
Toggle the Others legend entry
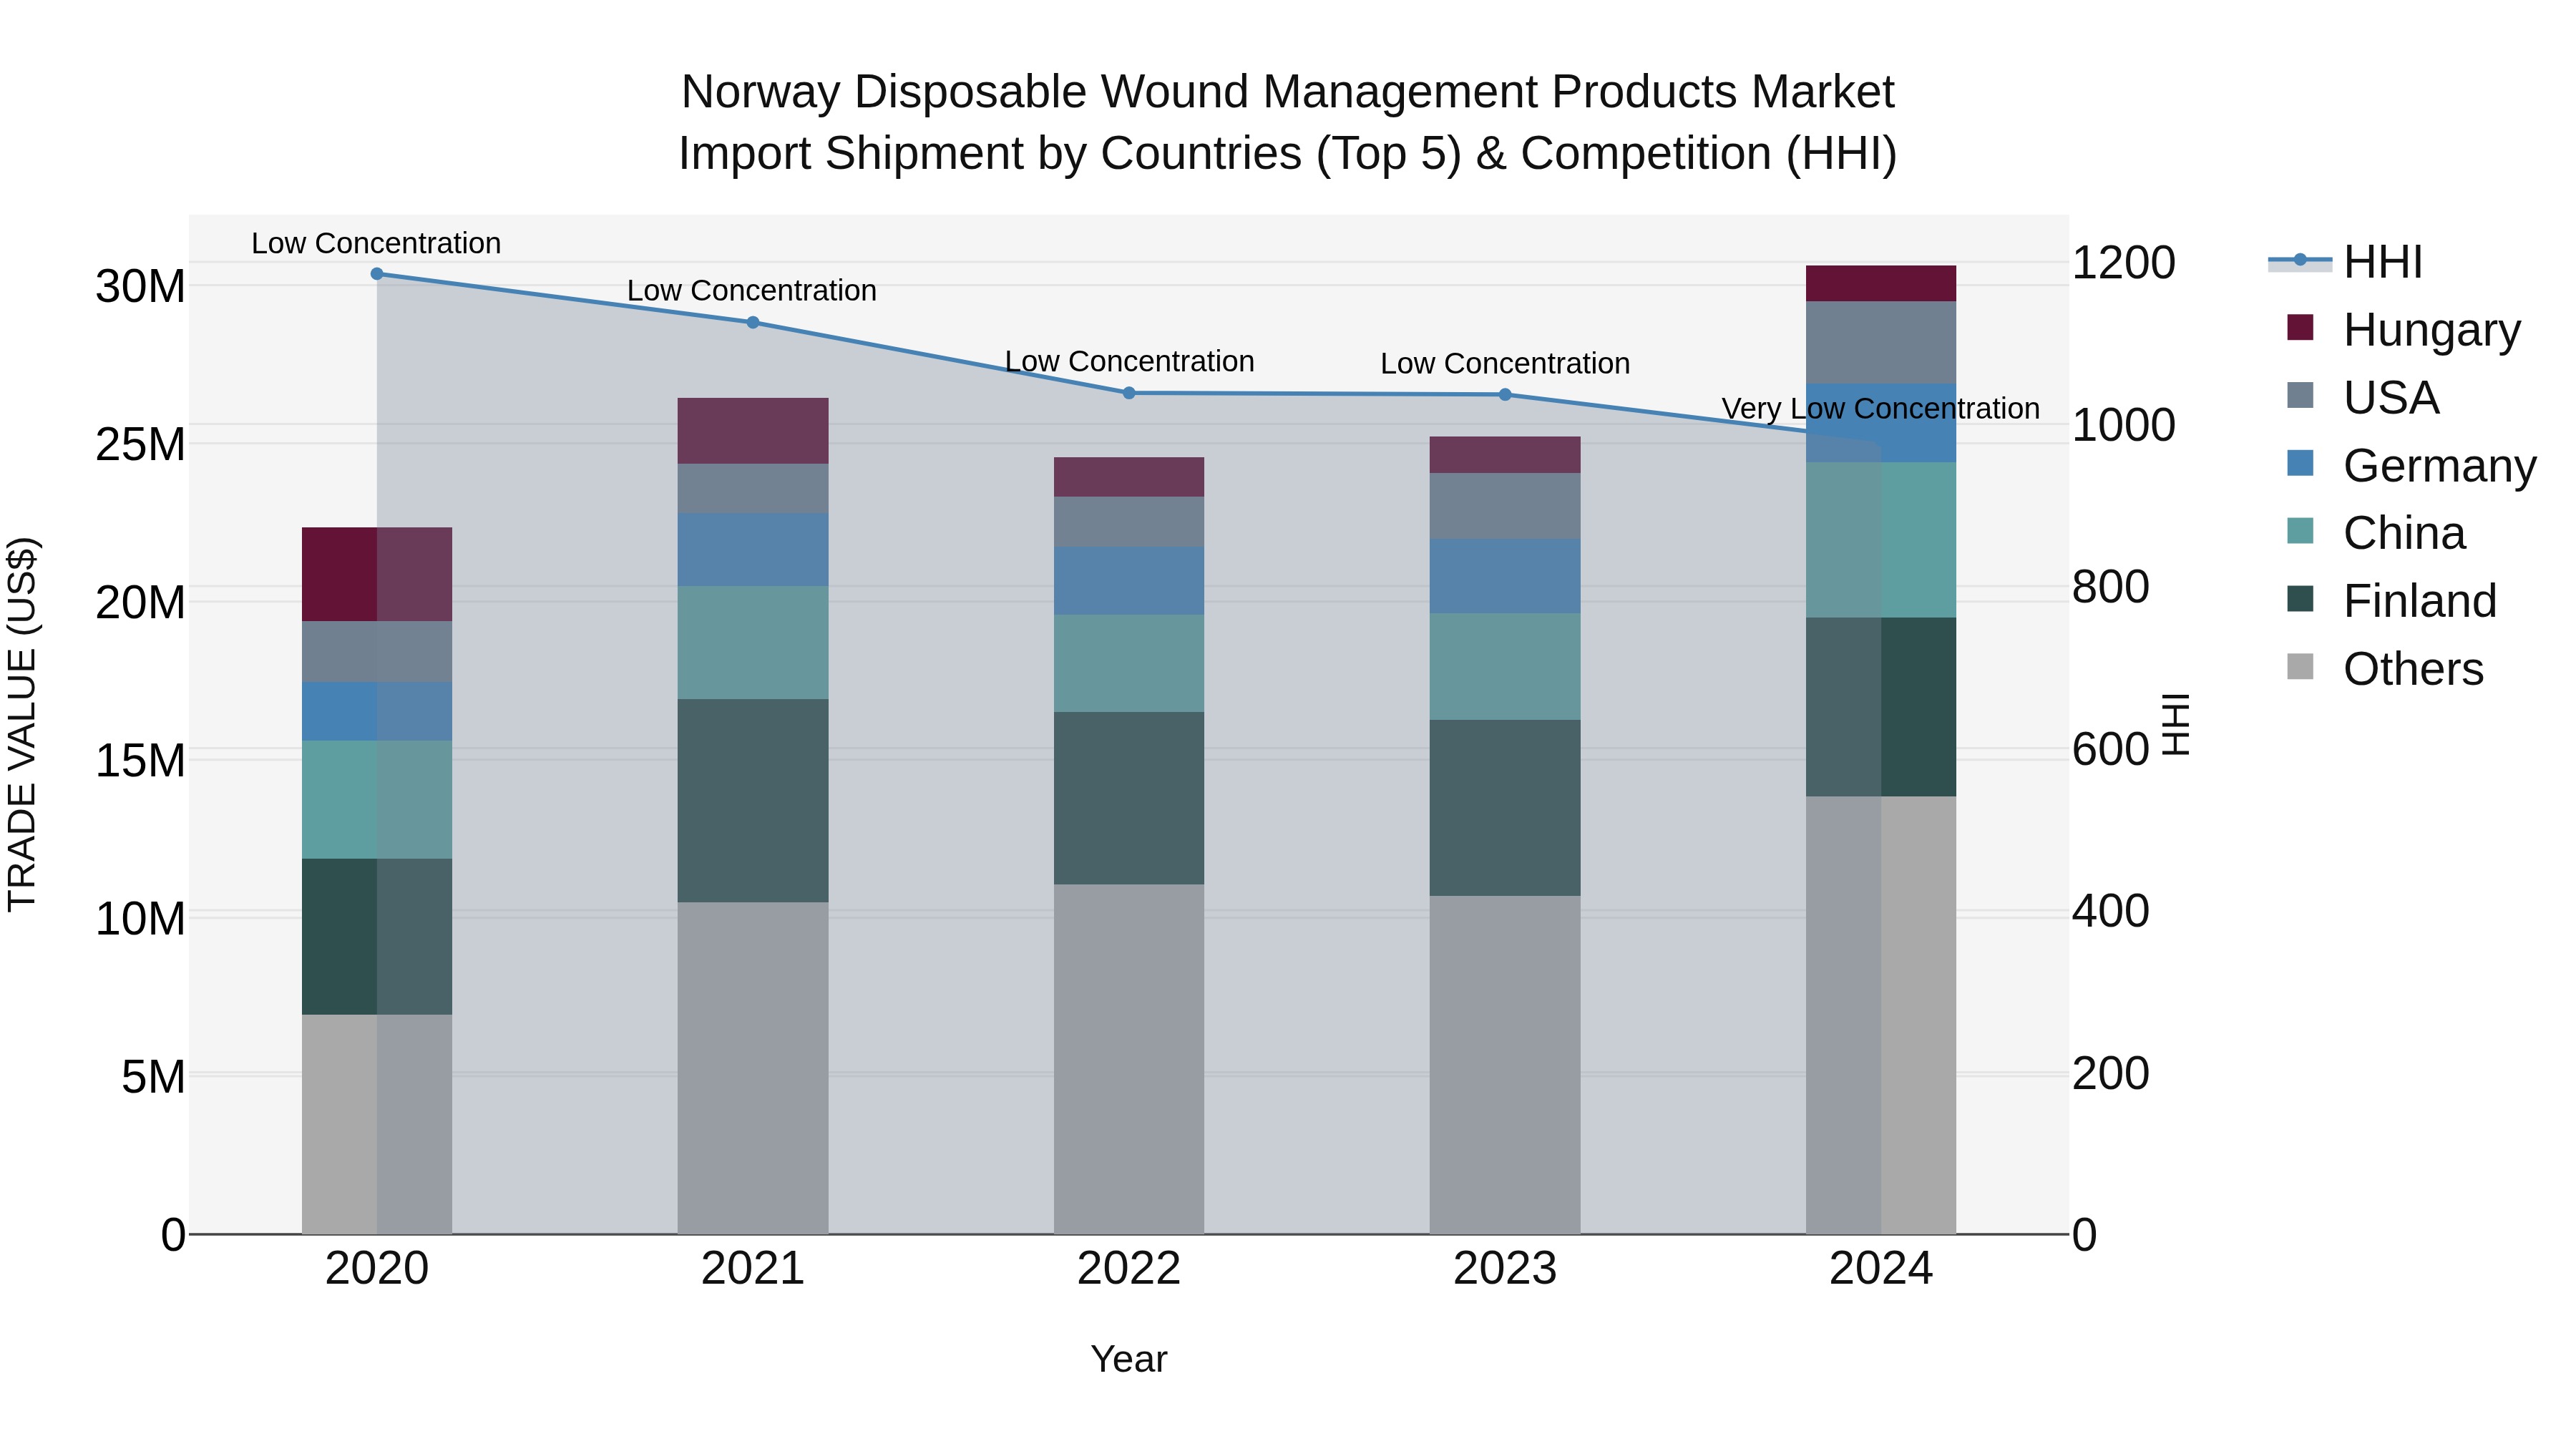point(2385,668)
